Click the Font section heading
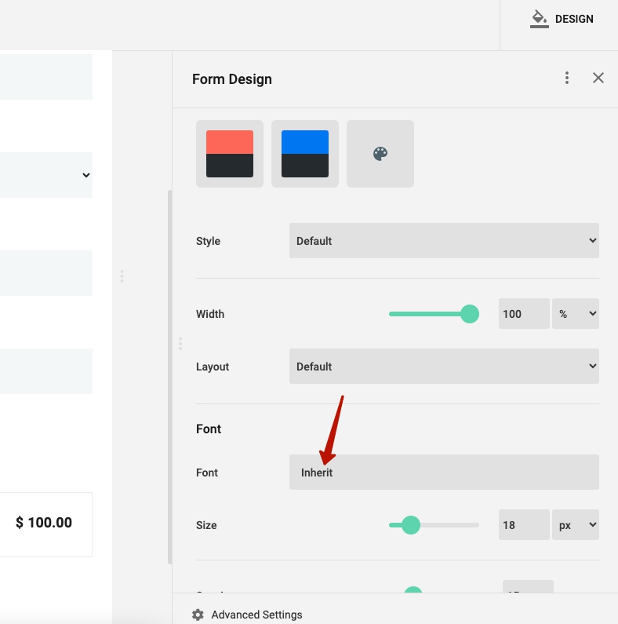618x624 pixels. [x=209, y=429]
